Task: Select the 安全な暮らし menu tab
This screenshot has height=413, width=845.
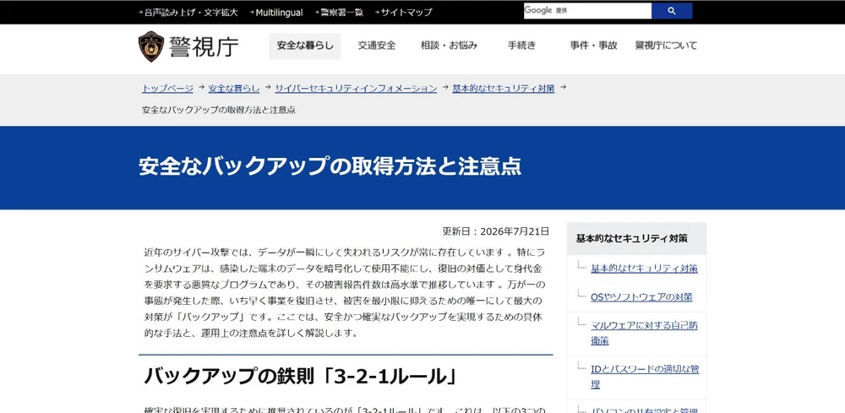Action: pyautogui.click(x=305, y=46)
